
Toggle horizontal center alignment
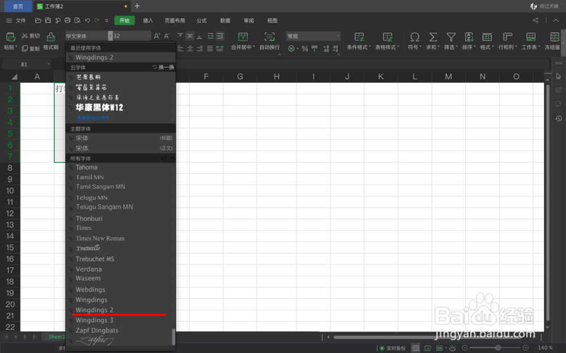(190, 48)
